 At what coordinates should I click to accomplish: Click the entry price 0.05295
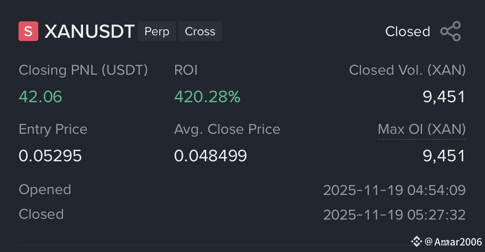click(51, 156)
